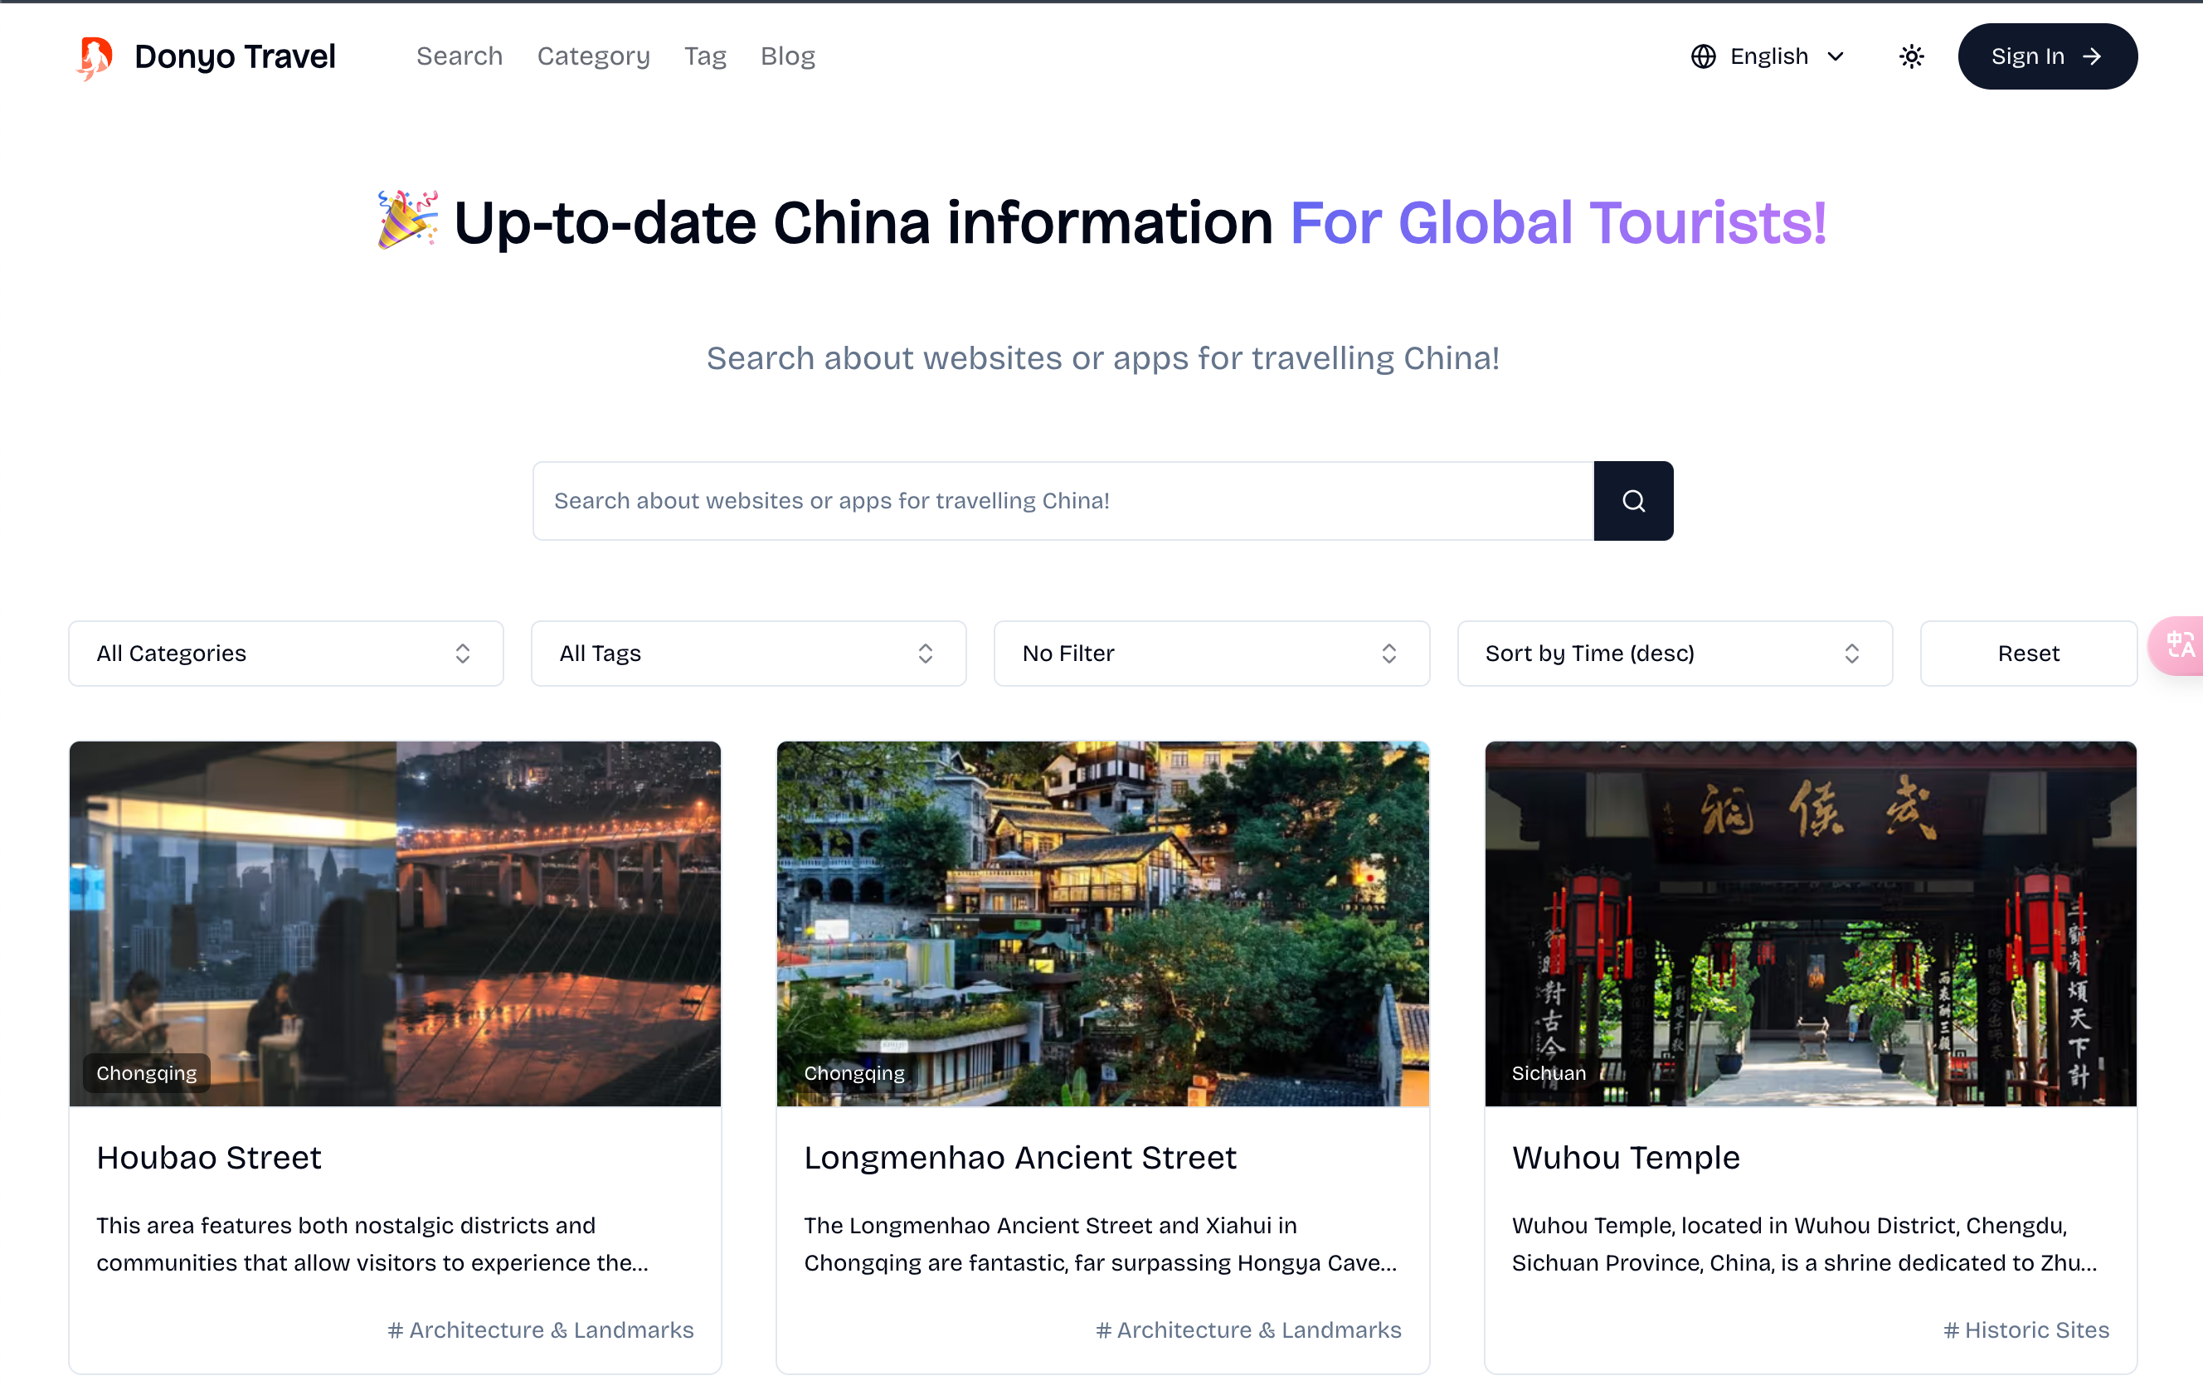Open the All Categories dropdown
This screenshot has height=1395, width=2203.
(285, 654)
